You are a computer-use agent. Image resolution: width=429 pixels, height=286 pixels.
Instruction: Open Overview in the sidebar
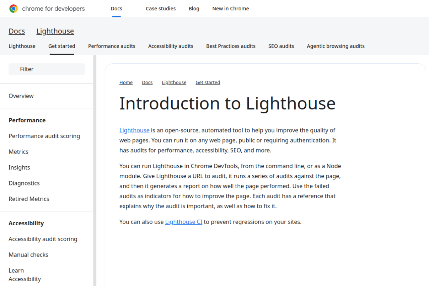21,96
